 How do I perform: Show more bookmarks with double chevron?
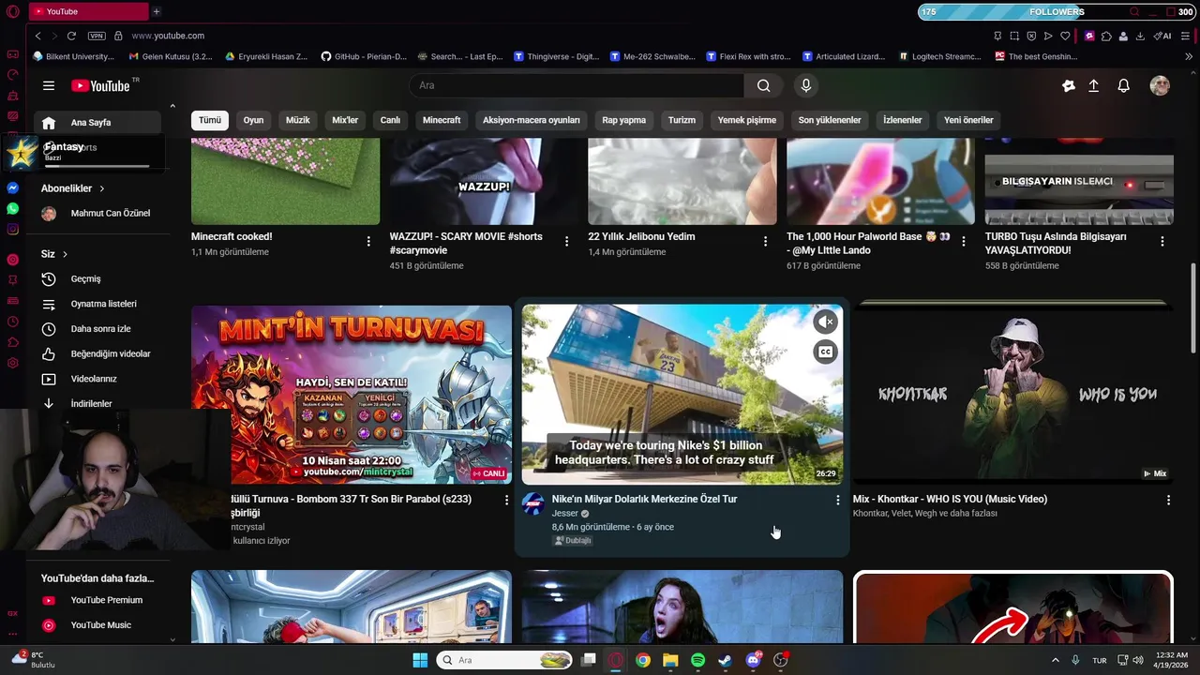tap(1189, 56)
